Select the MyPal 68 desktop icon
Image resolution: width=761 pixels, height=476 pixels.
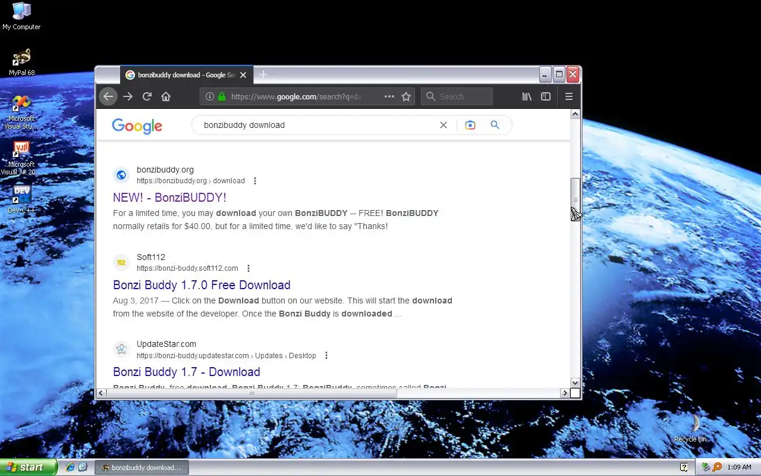[x=21, y=62]
